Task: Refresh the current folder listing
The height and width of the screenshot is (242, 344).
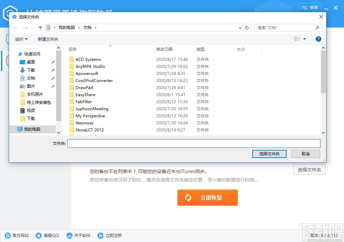Action: pyautogui.click(x=247, y=28)
